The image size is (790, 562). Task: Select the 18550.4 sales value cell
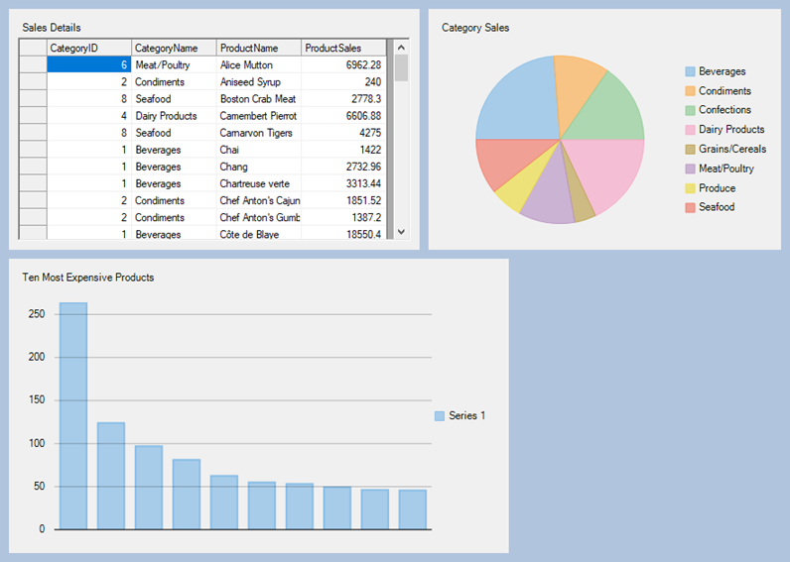pos(343,234)
